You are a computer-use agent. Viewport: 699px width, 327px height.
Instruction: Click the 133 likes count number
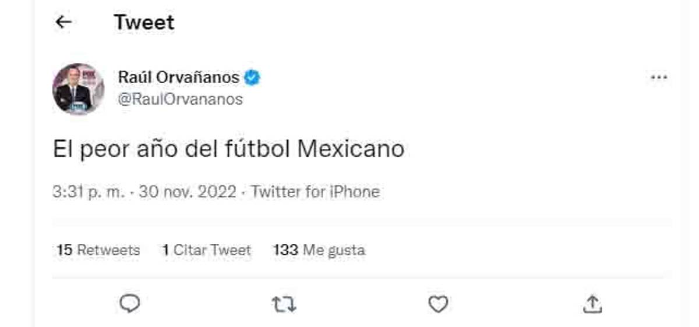(285, 250)
